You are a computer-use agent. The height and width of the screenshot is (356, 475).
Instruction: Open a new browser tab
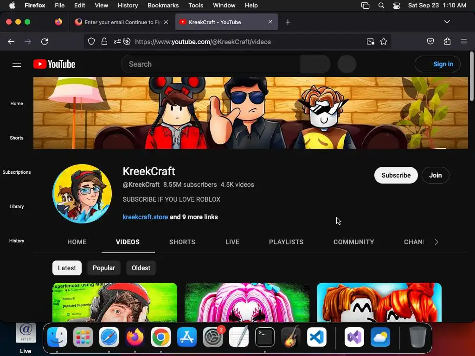288,22
